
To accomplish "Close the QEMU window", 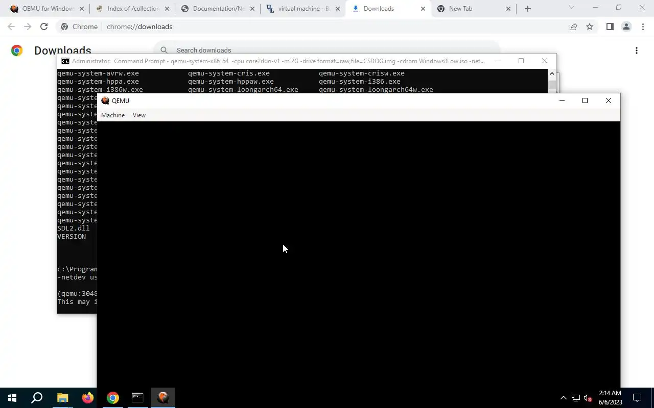I will tap(609, 100).
